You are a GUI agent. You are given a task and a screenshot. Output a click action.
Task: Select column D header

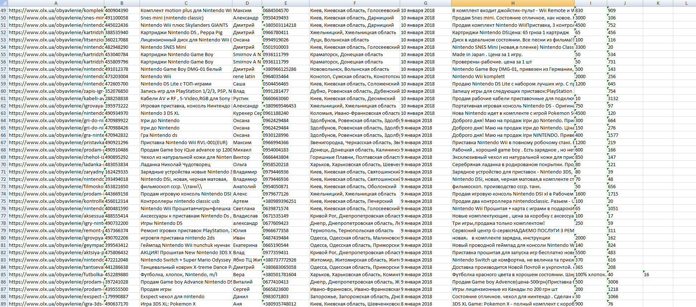(247, 3)
